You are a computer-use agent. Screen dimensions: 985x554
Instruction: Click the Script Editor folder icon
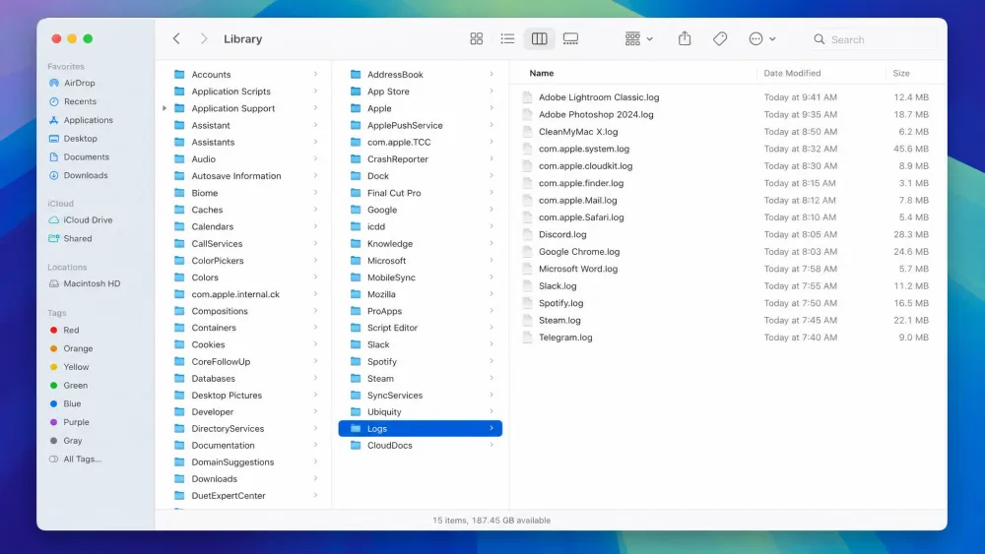356,328
